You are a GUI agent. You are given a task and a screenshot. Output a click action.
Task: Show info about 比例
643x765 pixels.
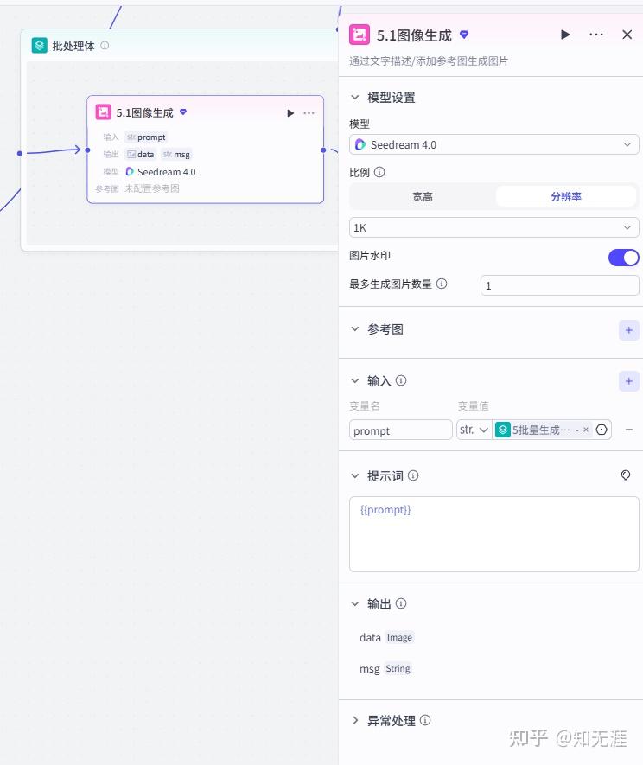click(x=379, y=172)
